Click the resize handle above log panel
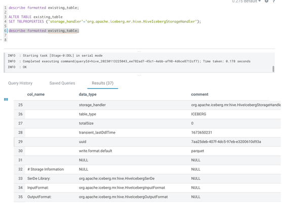Image resolution: width=282 pixels, height=203 pixels. [x=139, y=52]
